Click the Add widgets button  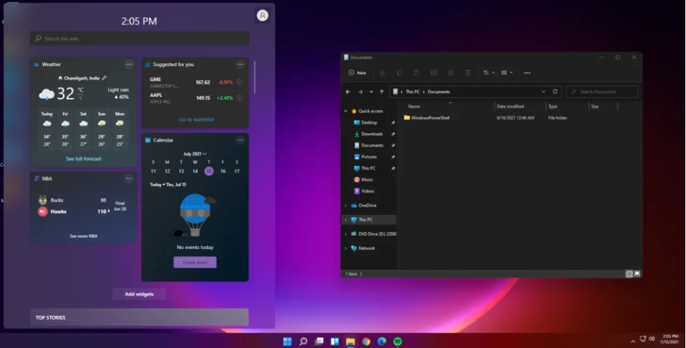[139, 294]
